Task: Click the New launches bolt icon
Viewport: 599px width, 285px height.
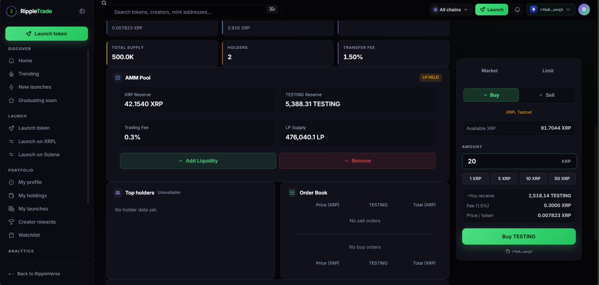Action: pos(11,87)
